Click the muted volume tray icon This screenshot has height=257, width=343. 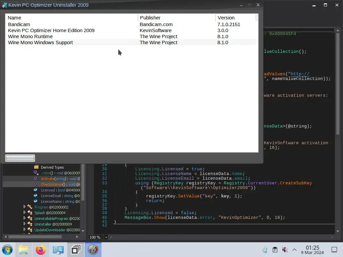tap(285, 250)
